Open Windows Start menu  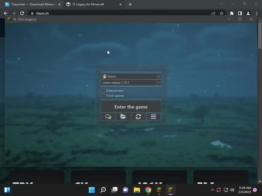click(x=92, y=190)
